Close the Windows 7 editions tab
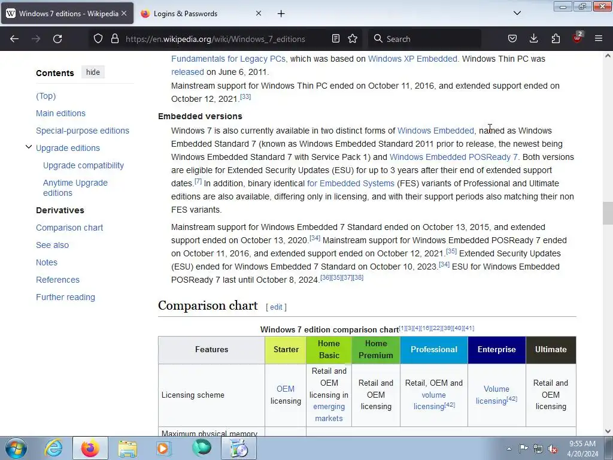Screen dimensions: 613x460 (x=124, y=13)
